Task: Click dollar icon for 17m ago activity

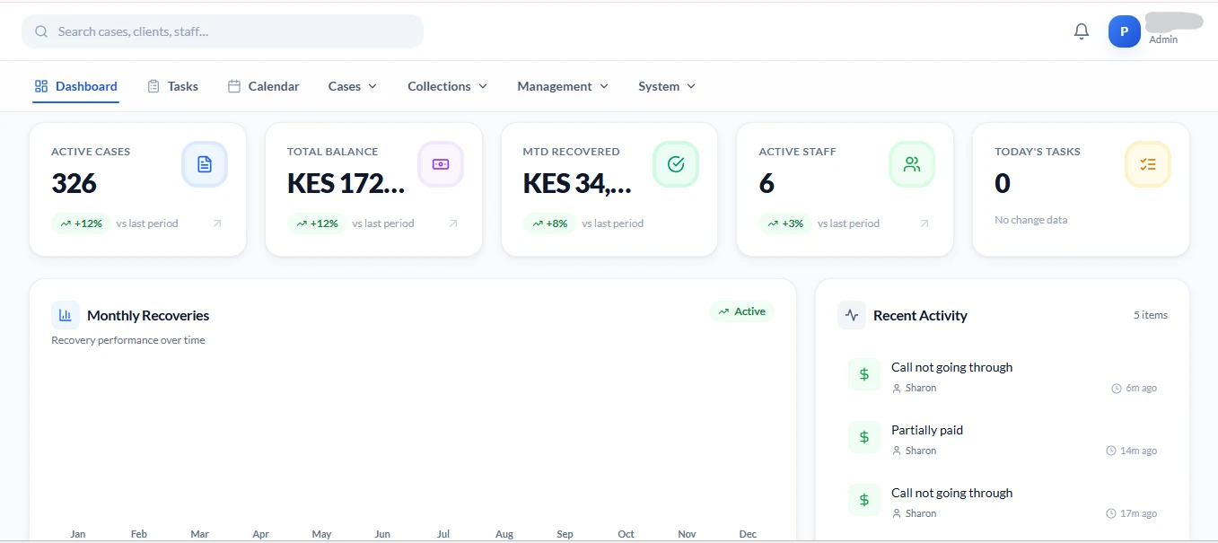Action: coord(864,500)
